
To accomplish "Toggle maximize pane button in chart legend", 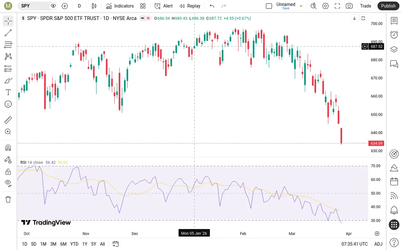I will [363, 18].
